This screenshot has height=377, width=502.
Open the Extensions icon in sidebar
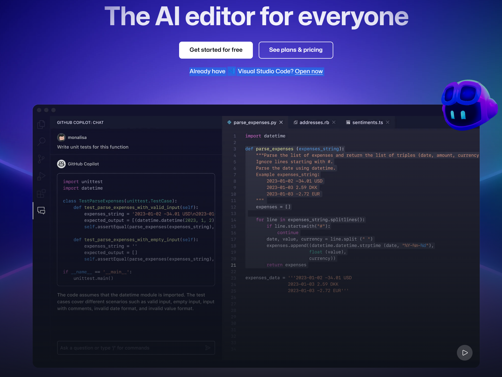coord(41,193)
